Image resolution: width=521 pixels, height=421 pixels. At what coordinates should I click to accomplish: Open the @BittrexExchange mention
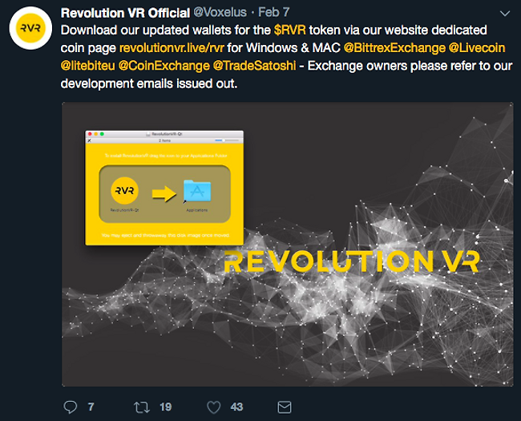pos(394,48)
